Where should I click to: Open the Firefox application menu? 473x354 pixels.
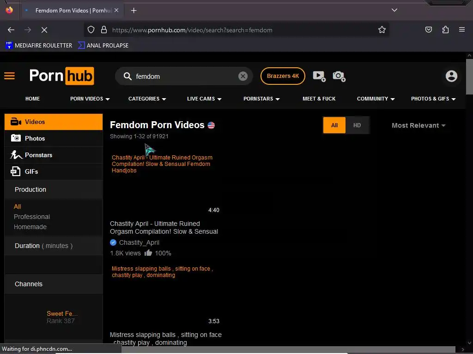[462, 29]
